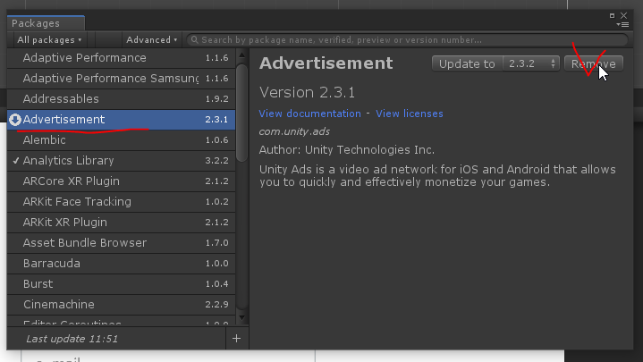The image size is (643, 362).
Task: Click the Update to button
Action: tap(467, 63)
